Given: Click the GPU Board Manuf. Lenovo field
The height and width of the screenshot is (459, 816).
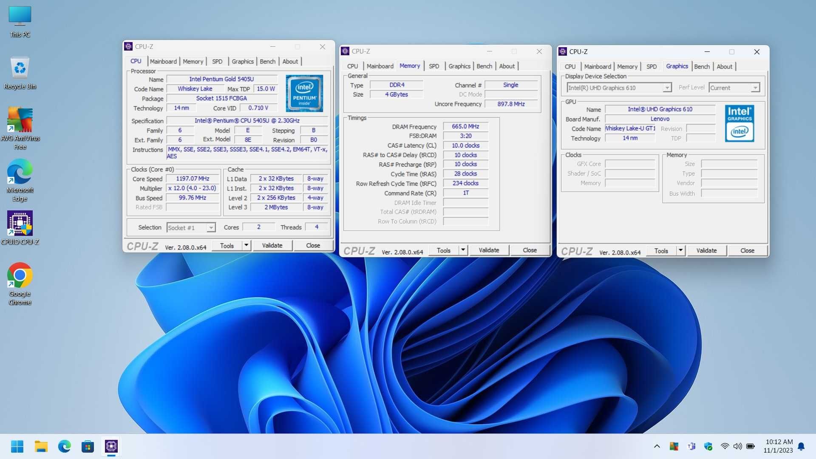Looking at the screenshot, I should (x=660, y=119).
